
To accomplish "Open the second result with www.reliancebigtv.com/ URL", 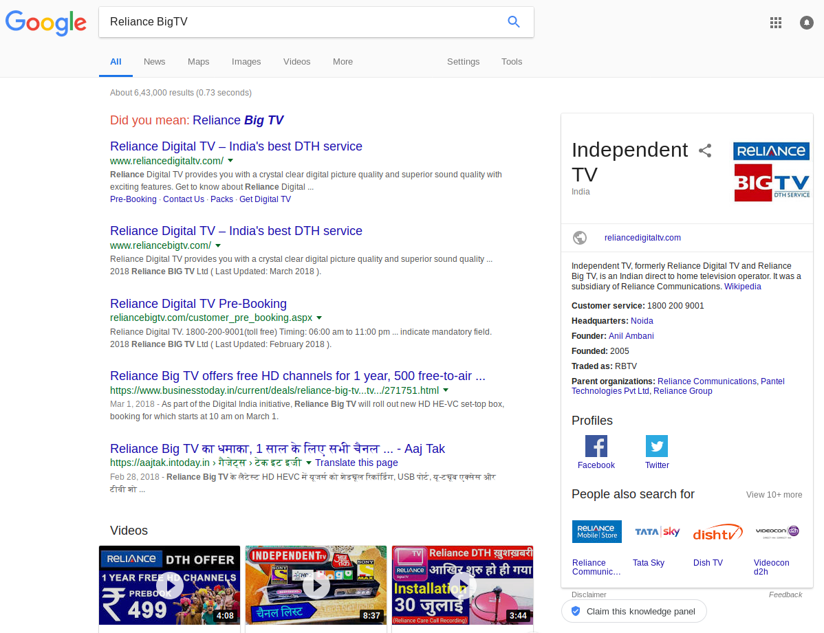I will click(236, 231).
